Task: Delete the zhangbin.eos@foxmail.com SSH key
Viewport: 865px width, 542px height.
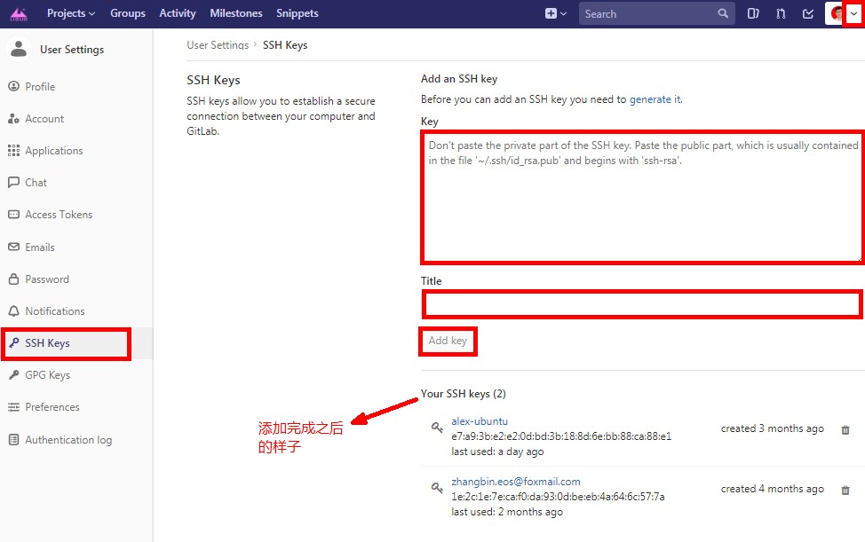Action: [845, 490]
